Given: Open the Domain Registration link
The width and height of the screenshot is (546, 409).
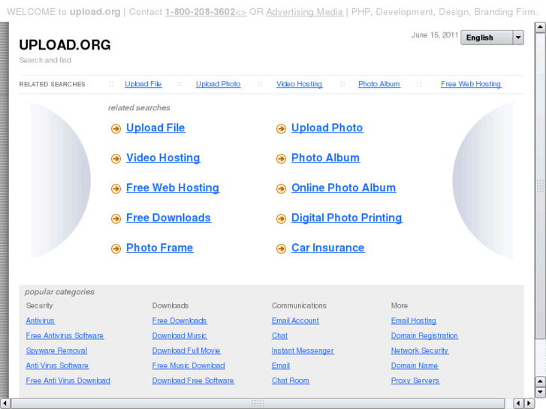Looking at the screenshot, I should point(424,335).
